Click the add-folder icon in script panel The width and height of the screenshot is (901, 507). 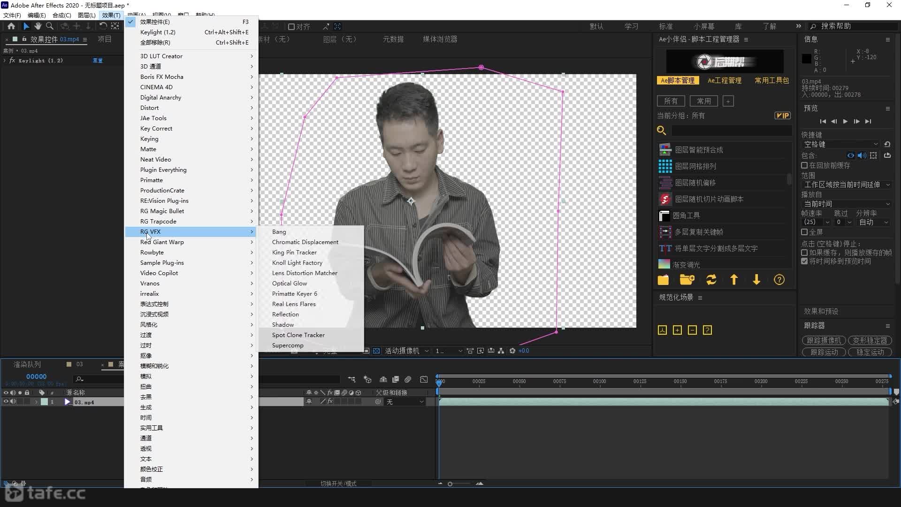[x=687, y=280]
